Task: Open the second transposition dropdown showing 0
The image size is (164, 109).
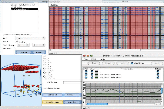Action: (38, 45)
